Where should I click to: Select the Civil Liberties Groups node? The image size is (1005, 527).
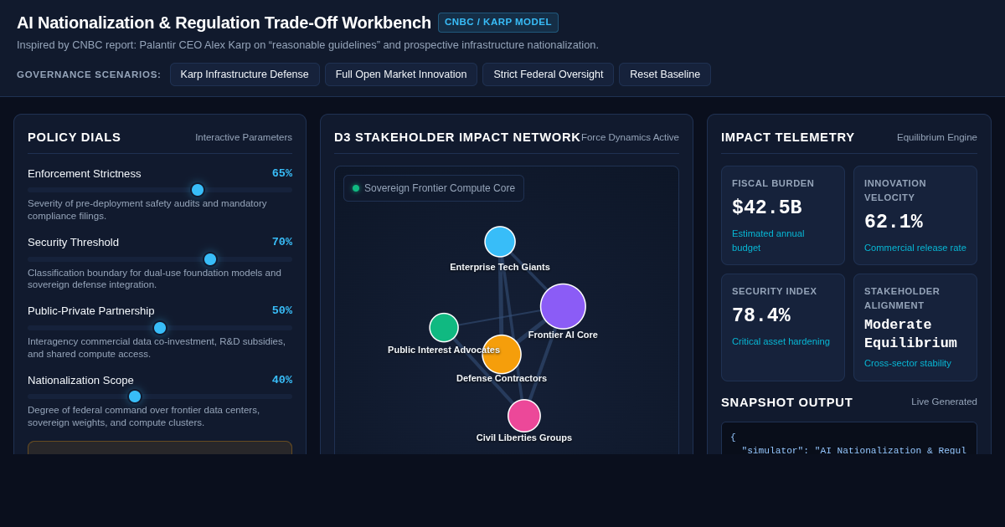click(524, 416)
